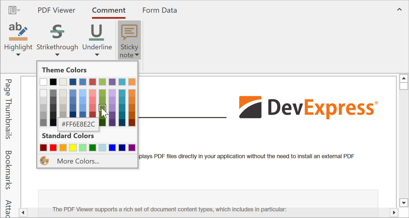Open the file menu icon at top-left
The height and width of the screenshot is (218, 409).
14,10
